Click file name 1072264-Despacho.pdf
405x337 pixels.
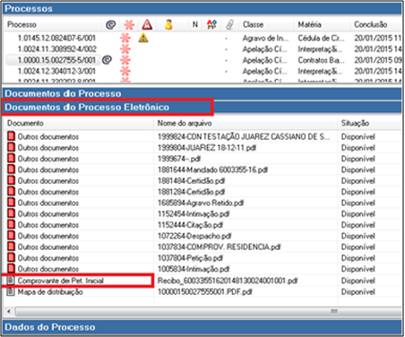pyautogui.click(x=194, y=236)
